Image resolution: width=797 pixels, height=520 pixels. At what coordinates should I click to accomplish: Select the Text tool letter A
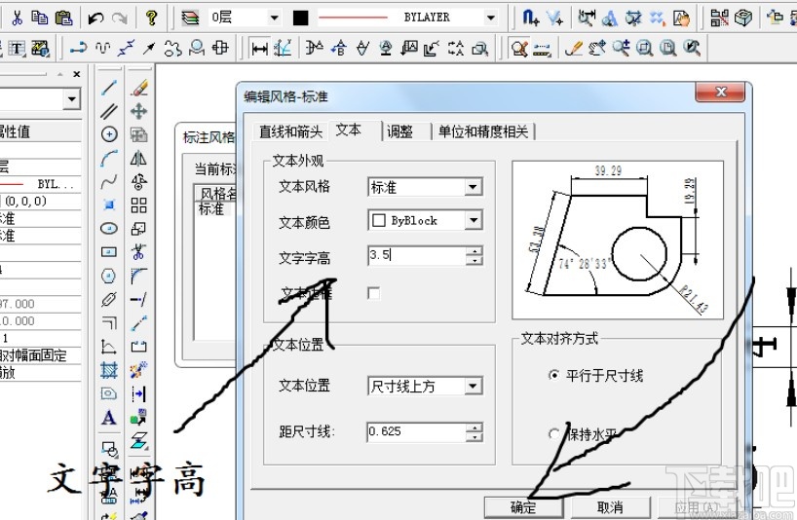109,418
